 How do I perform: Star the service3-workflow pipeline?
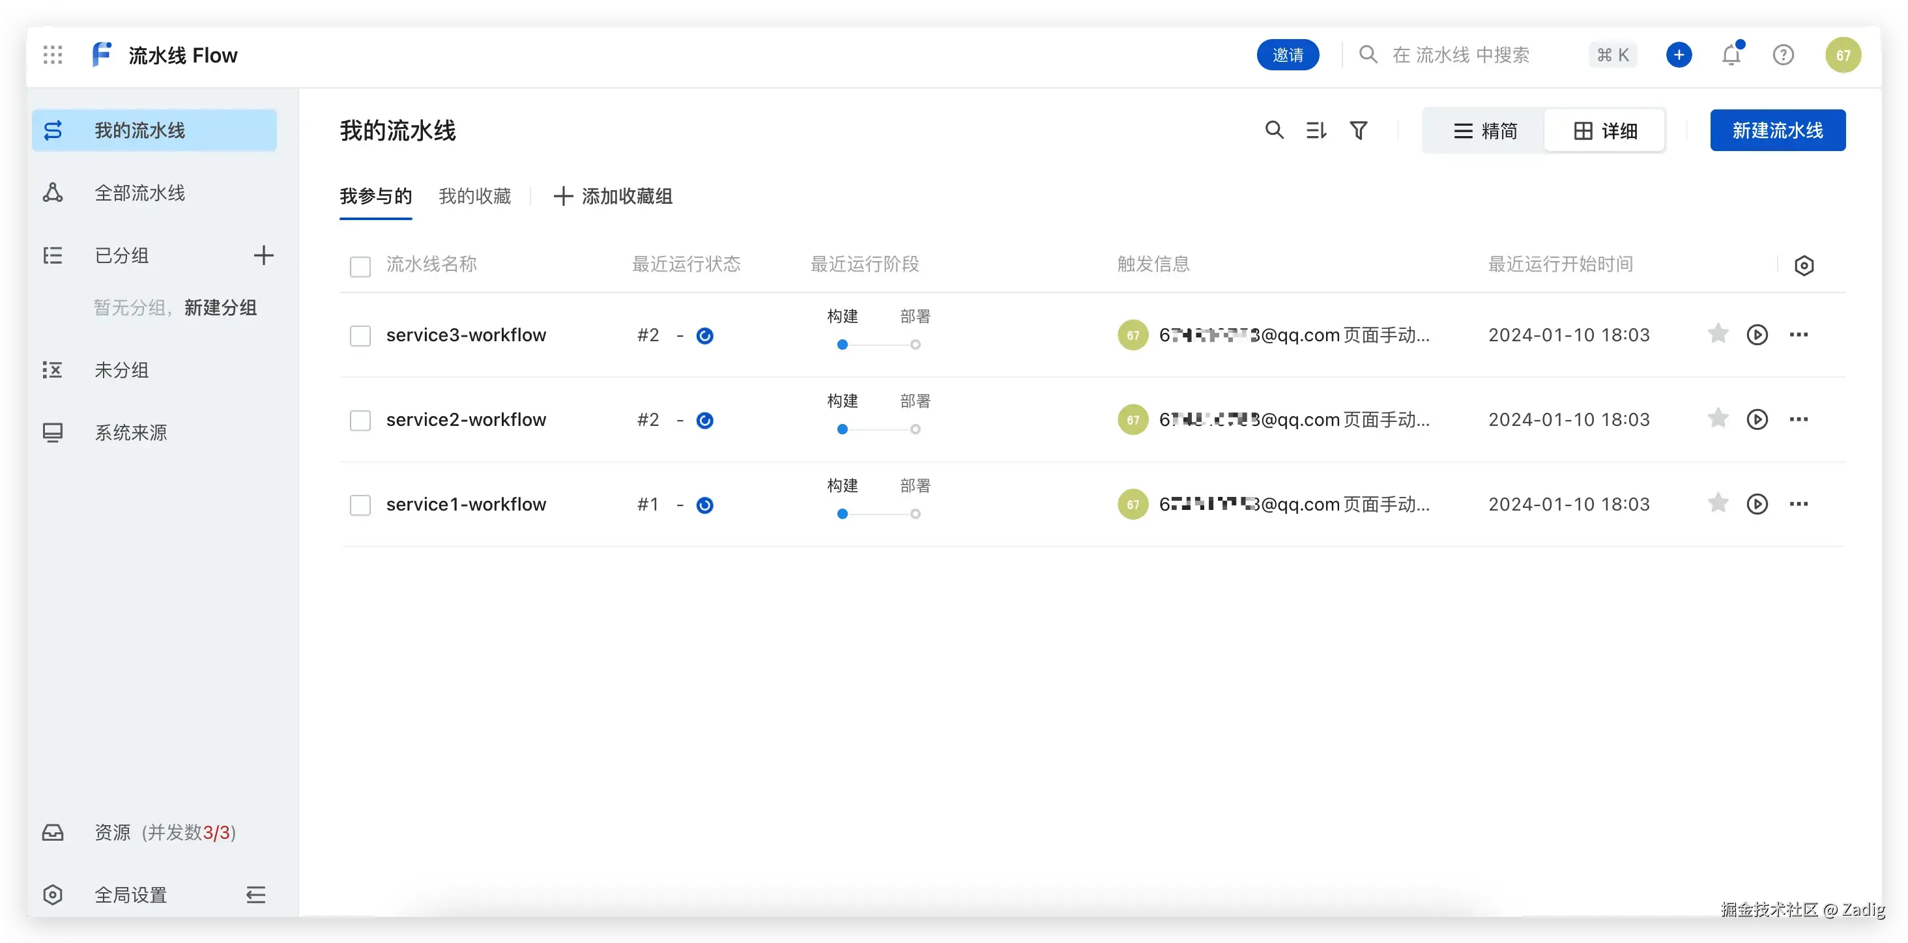pos(1718,335)
